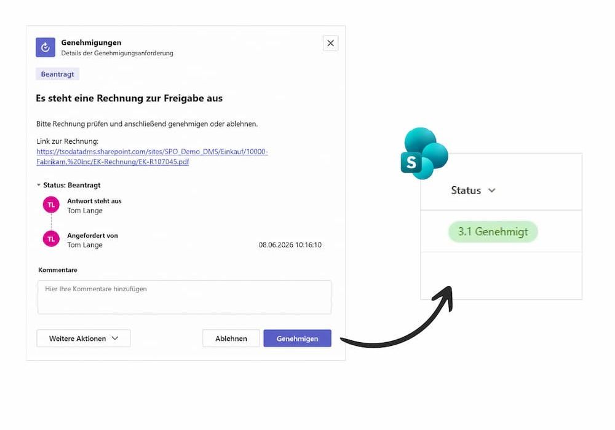
Task: Click the Status column header label
Action: tap(466, 190)
